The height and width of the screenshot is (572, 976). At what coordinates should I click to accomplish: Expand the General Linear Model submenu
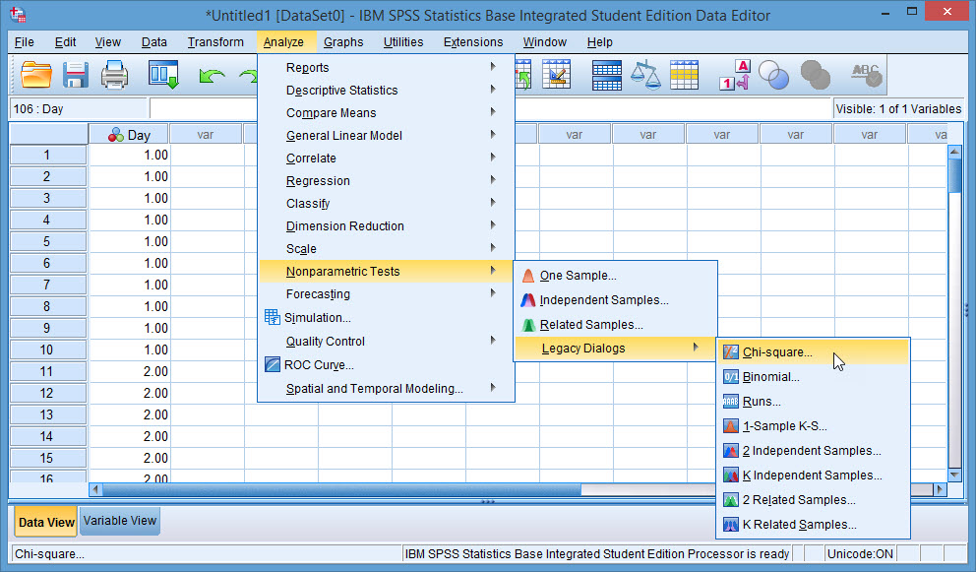point(388,135)
